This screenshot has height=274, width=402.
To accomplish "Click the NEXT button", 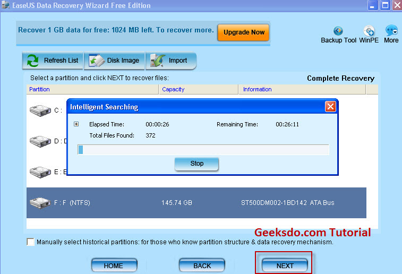I will pyautogui.click(x=285, y=266).
